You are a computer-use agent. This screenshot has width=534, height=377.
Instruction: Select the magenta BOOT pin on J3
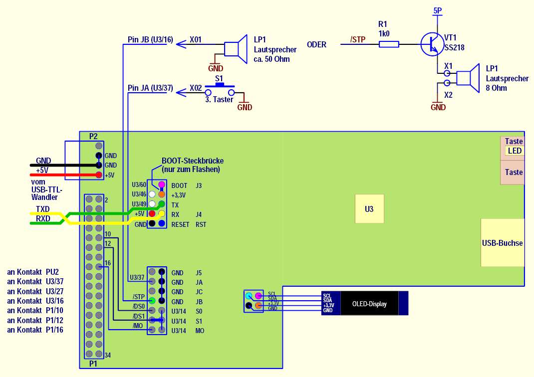tap(161, 185)
